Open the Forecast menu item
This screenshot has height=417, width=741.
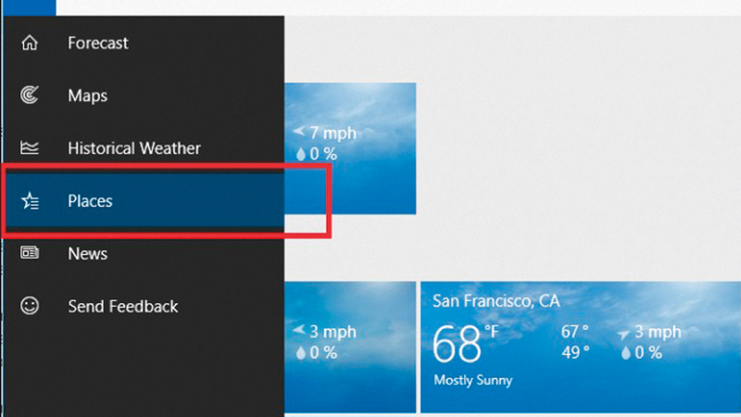click(97, 43)
